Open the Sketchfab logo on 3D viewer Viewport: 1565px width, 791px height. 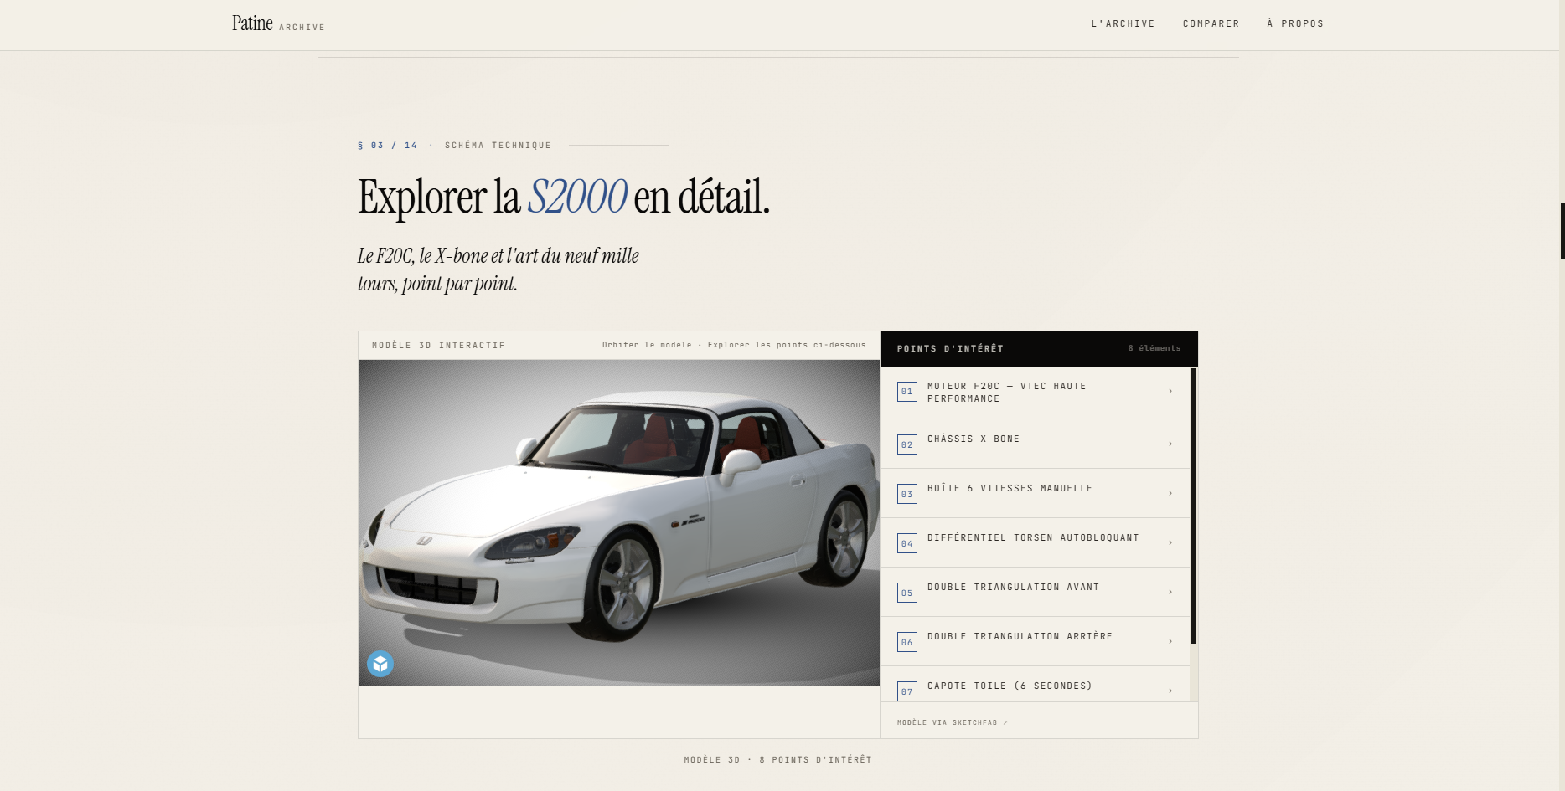tap(380, 664)
